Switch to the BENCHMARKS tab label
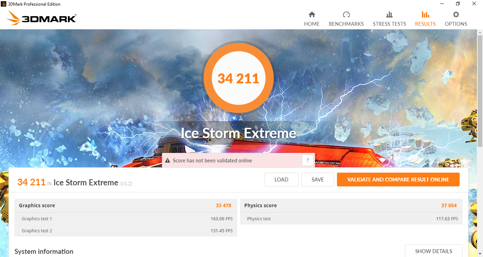 point(346,24)
